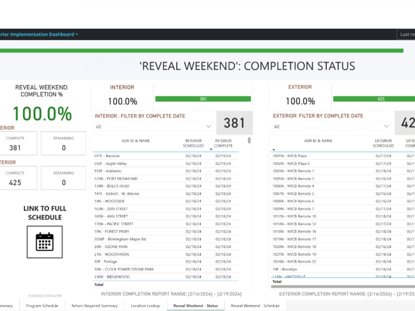Viewport: 415px width, 311px height.
Task: Open the Location Lookup tab
Action: 146,306
